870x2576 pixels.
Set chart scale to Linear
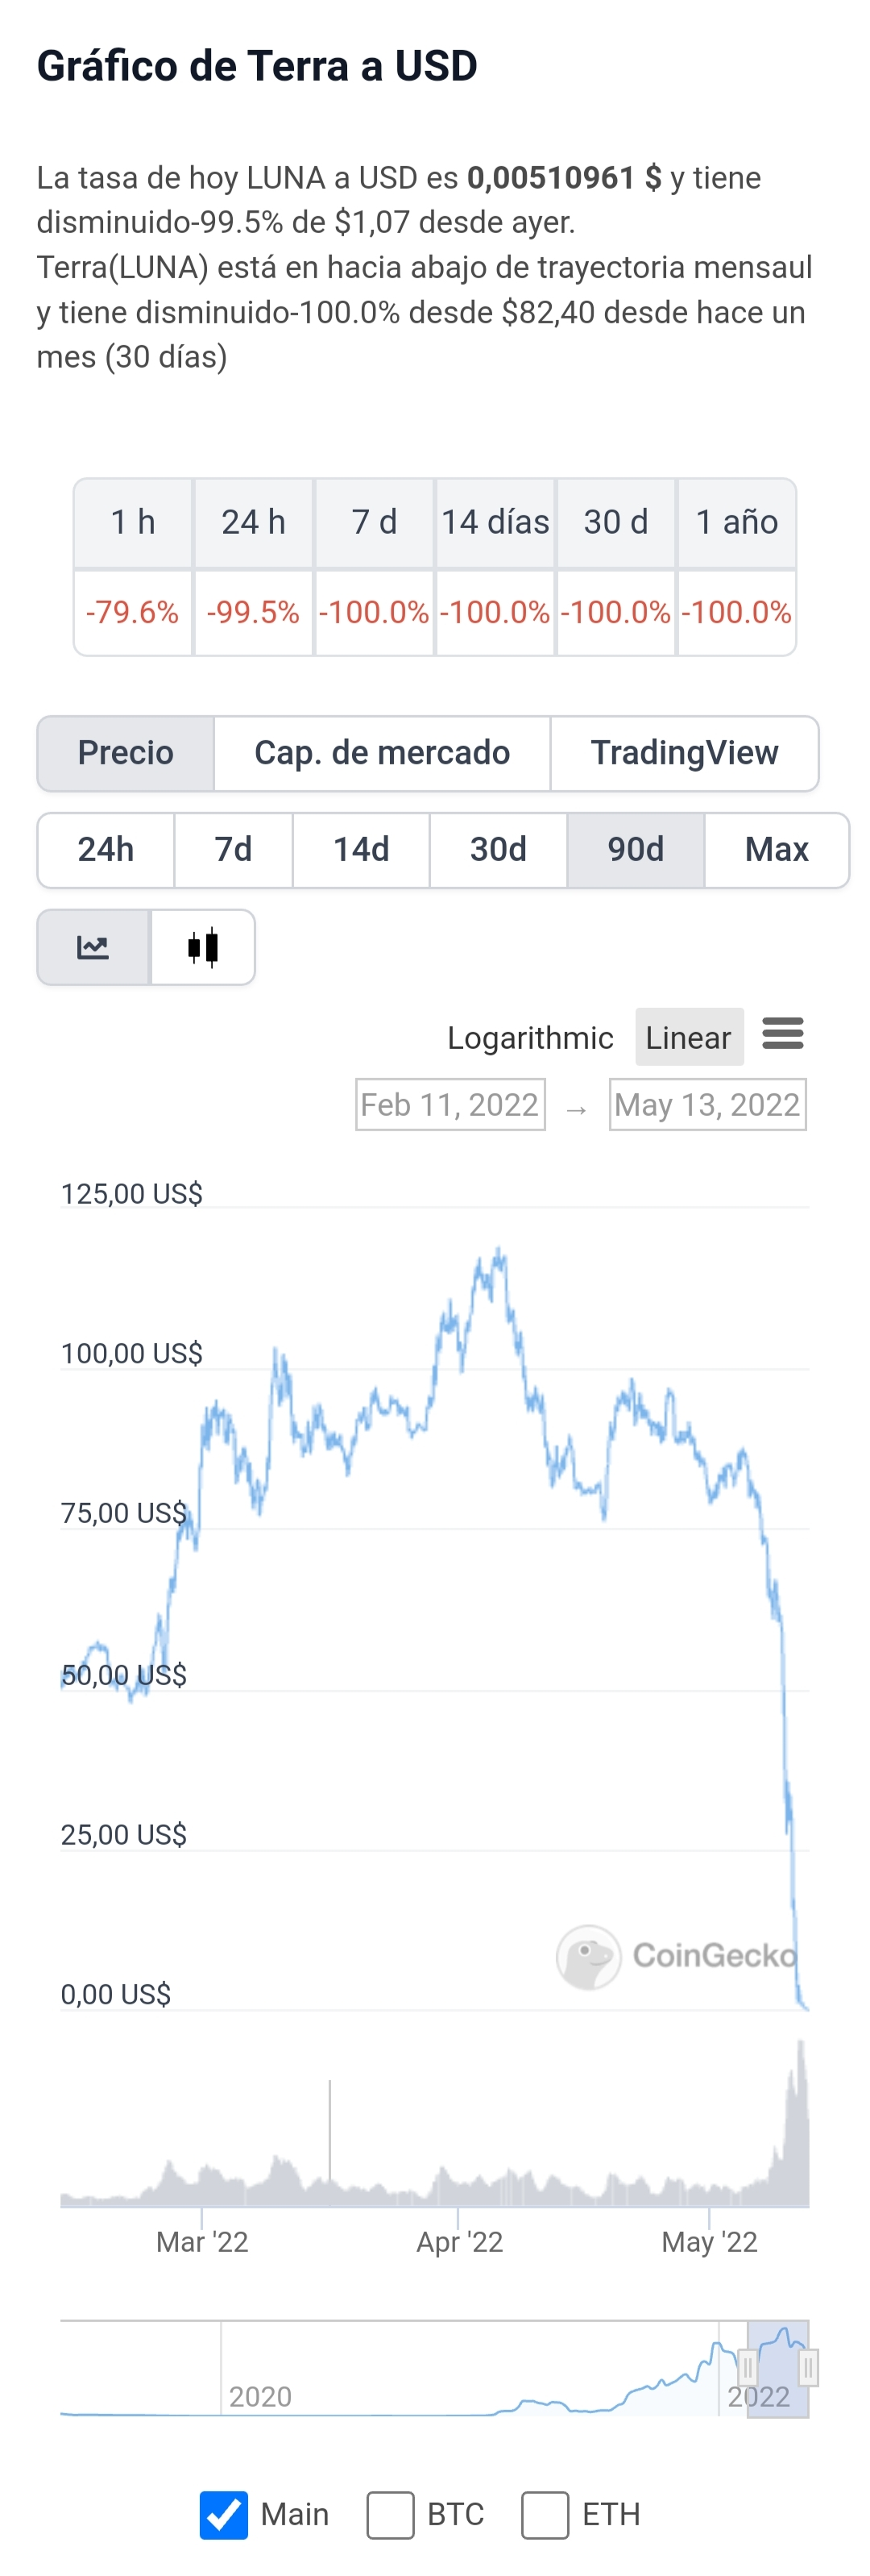pyautogui.click(x=688, y=1038)
